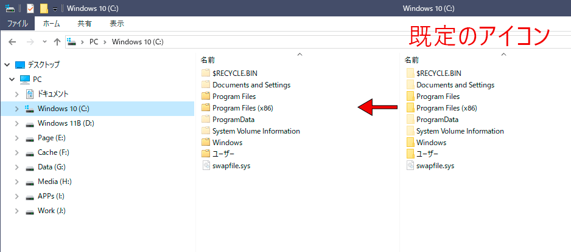Expand the ドキュメント tree node
Viewport: 571px width, 252px height.
tap(17, 94)
